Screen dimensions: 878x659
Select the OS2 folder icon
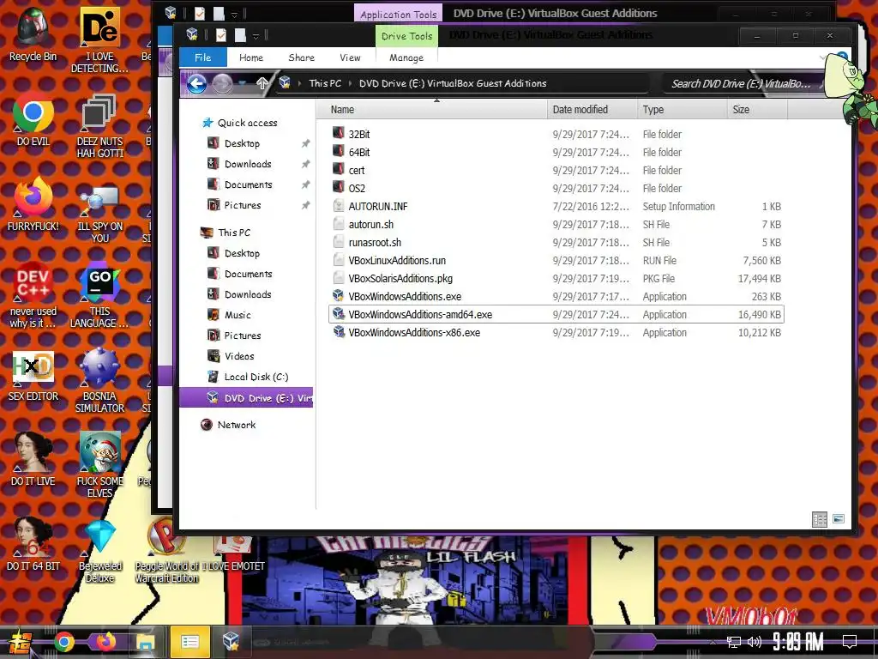(x=338, y=187)
